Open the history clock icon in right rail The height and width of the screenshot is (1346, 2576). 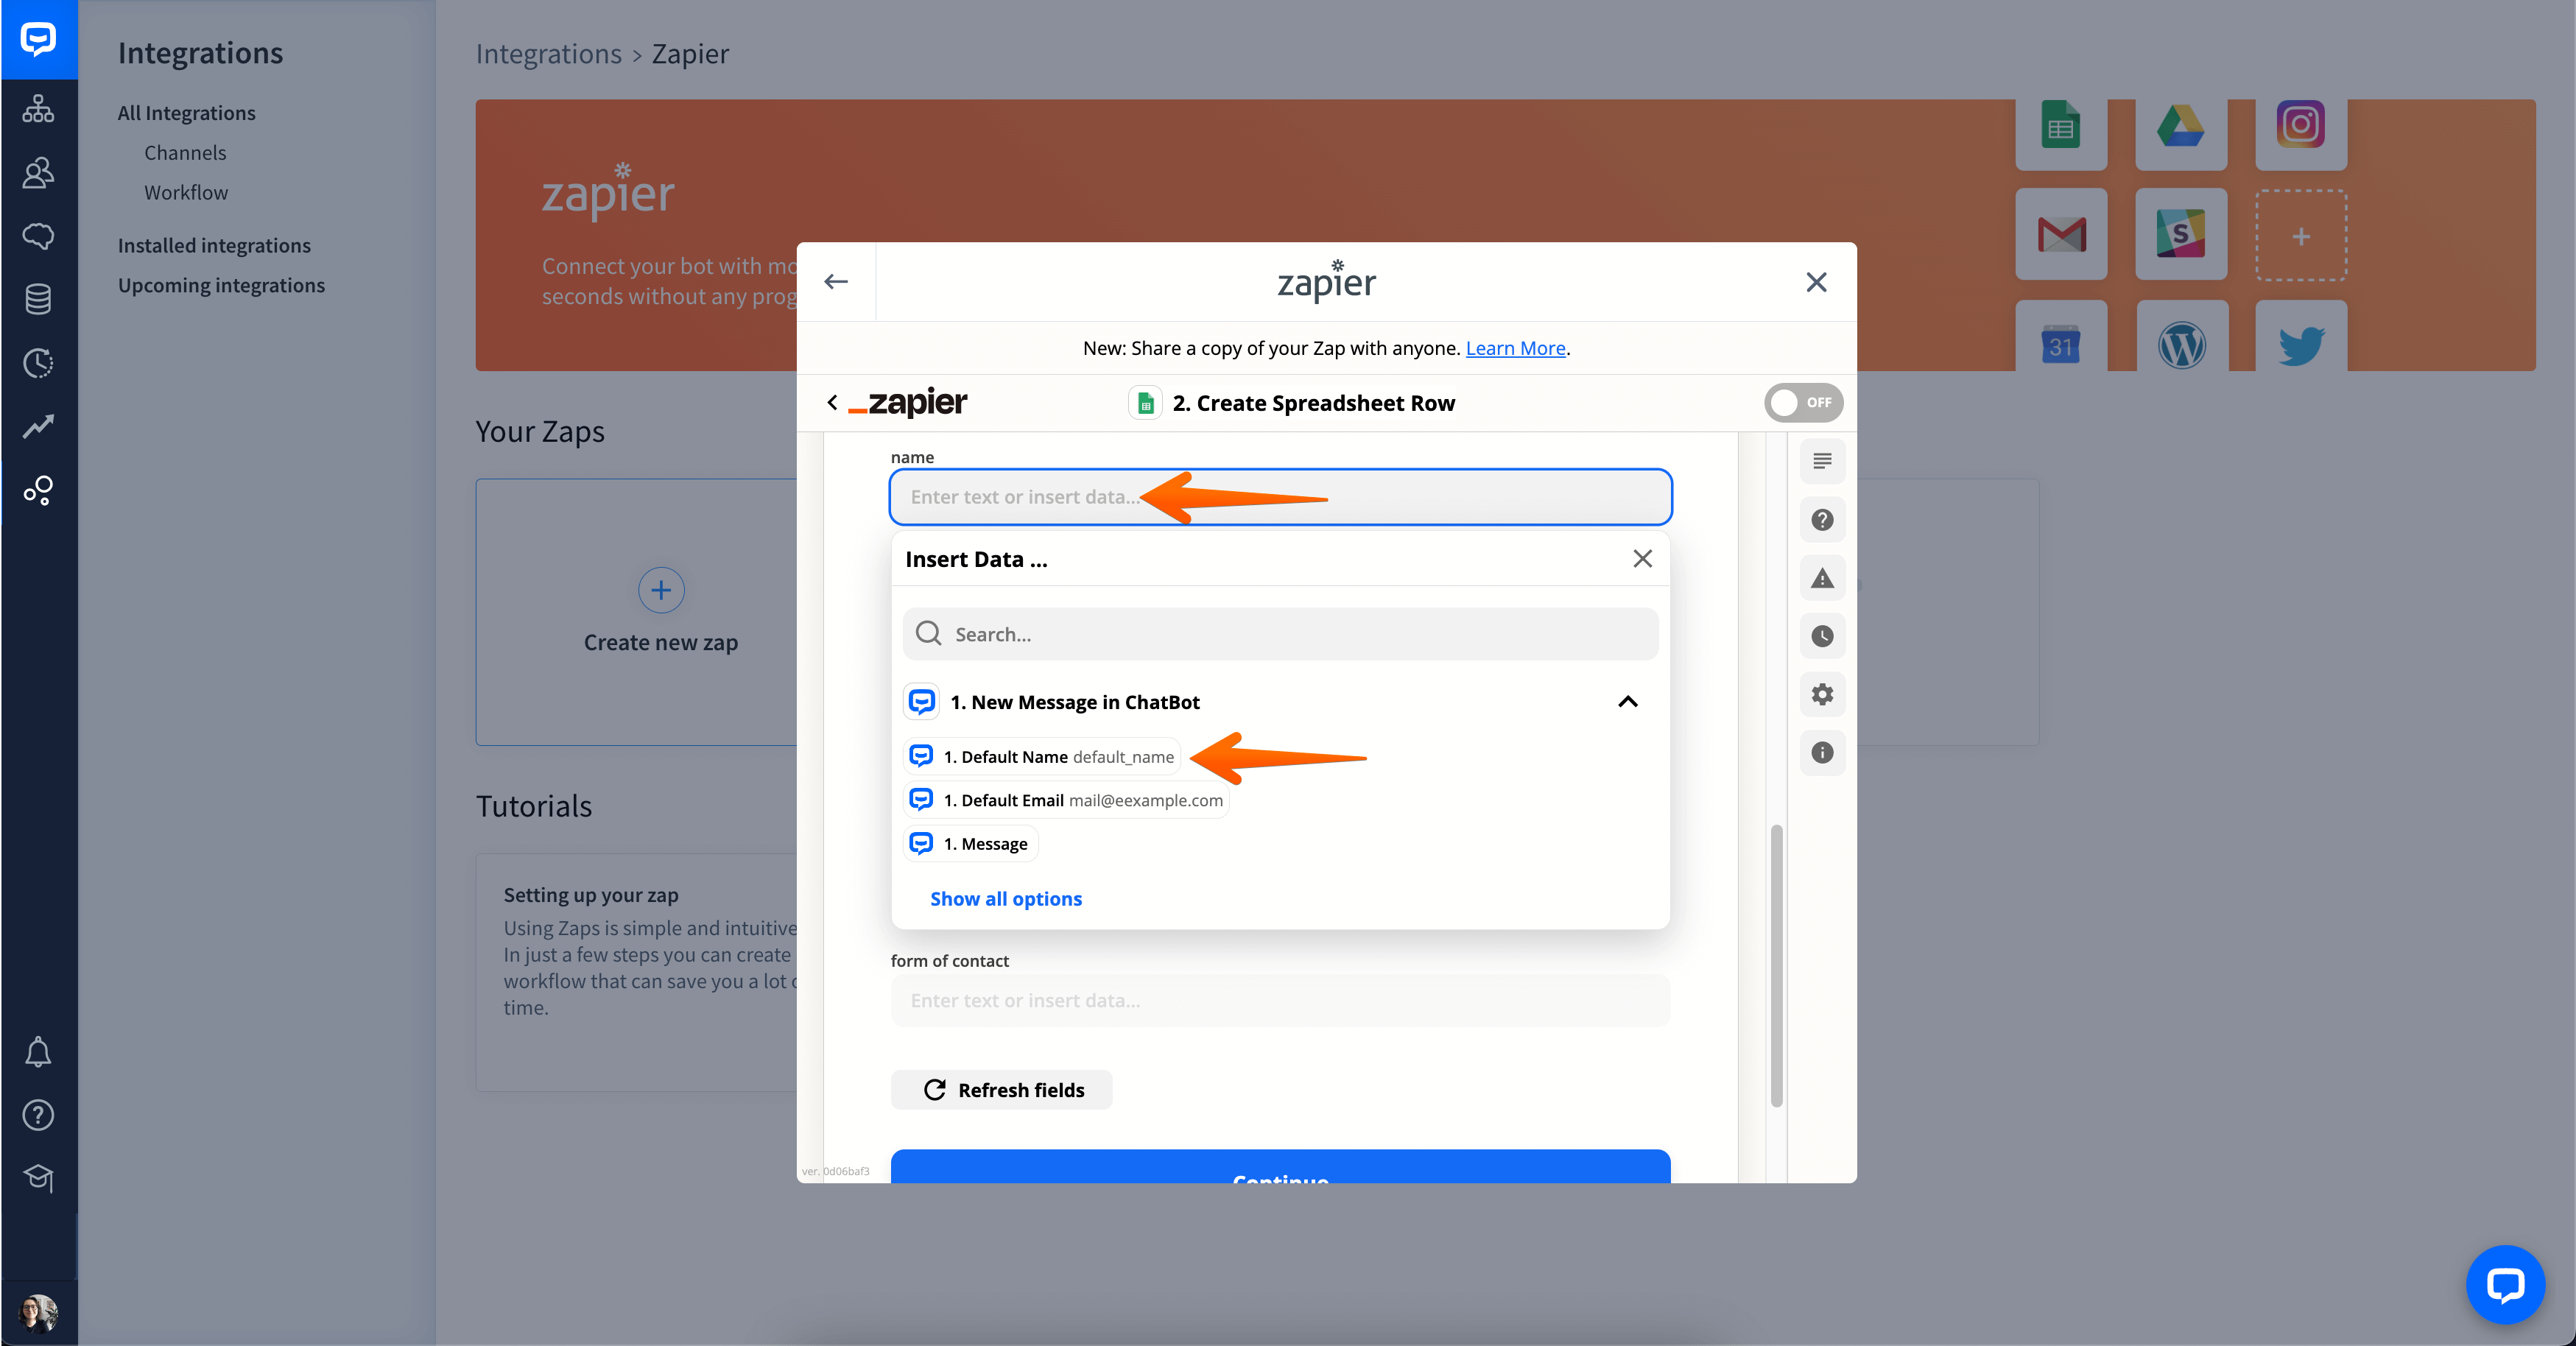(1822, 636)
